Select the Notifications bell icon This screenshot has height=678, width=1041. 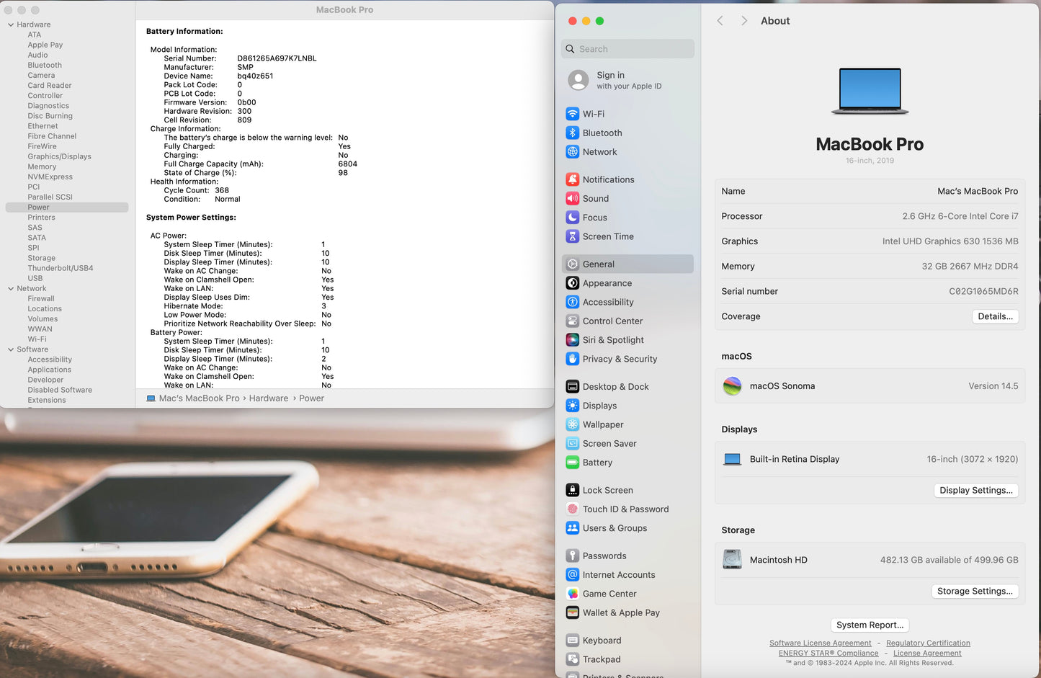coord(572,179)
